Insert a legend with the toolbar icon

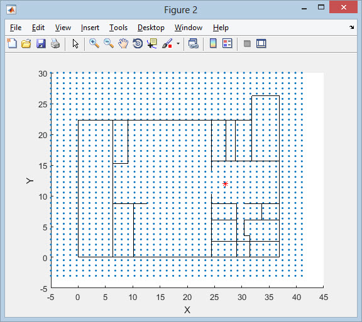pyautogui.click(x=227, y=43)
